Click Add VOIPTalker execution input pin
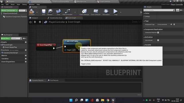184x103 pixels. [65, 46]
